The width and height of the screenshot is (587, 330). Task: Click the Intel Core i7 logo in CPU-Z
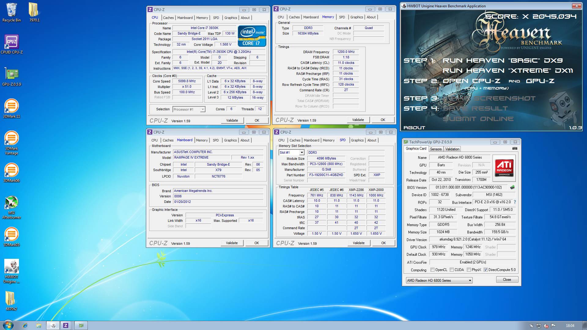tap(252, 36)
